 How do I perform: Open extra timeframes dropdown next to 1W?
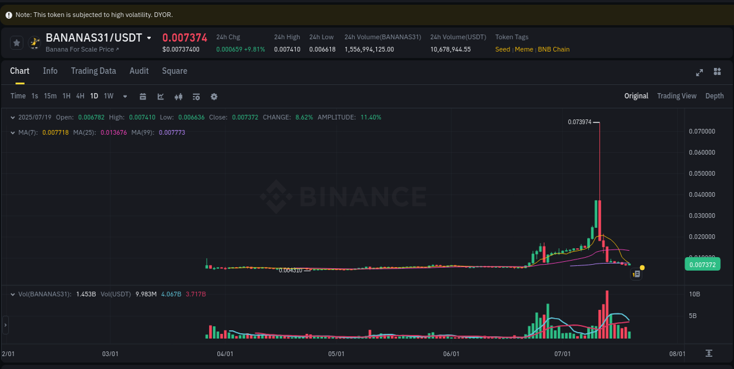click(x=124, y=95)
